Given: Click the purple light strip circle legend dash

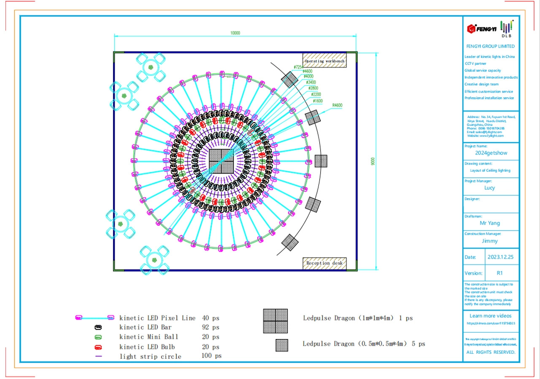Looking at the screenshot, I should coord(98,357).
